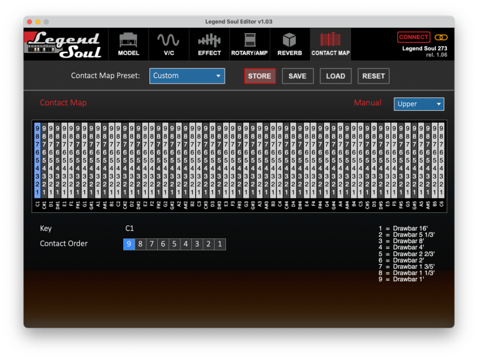The height and width of the screenshot is (359, 478).
Task: Expand the Manual Upper dropdown
Action: pyautogui.click(x=419, y=104)
